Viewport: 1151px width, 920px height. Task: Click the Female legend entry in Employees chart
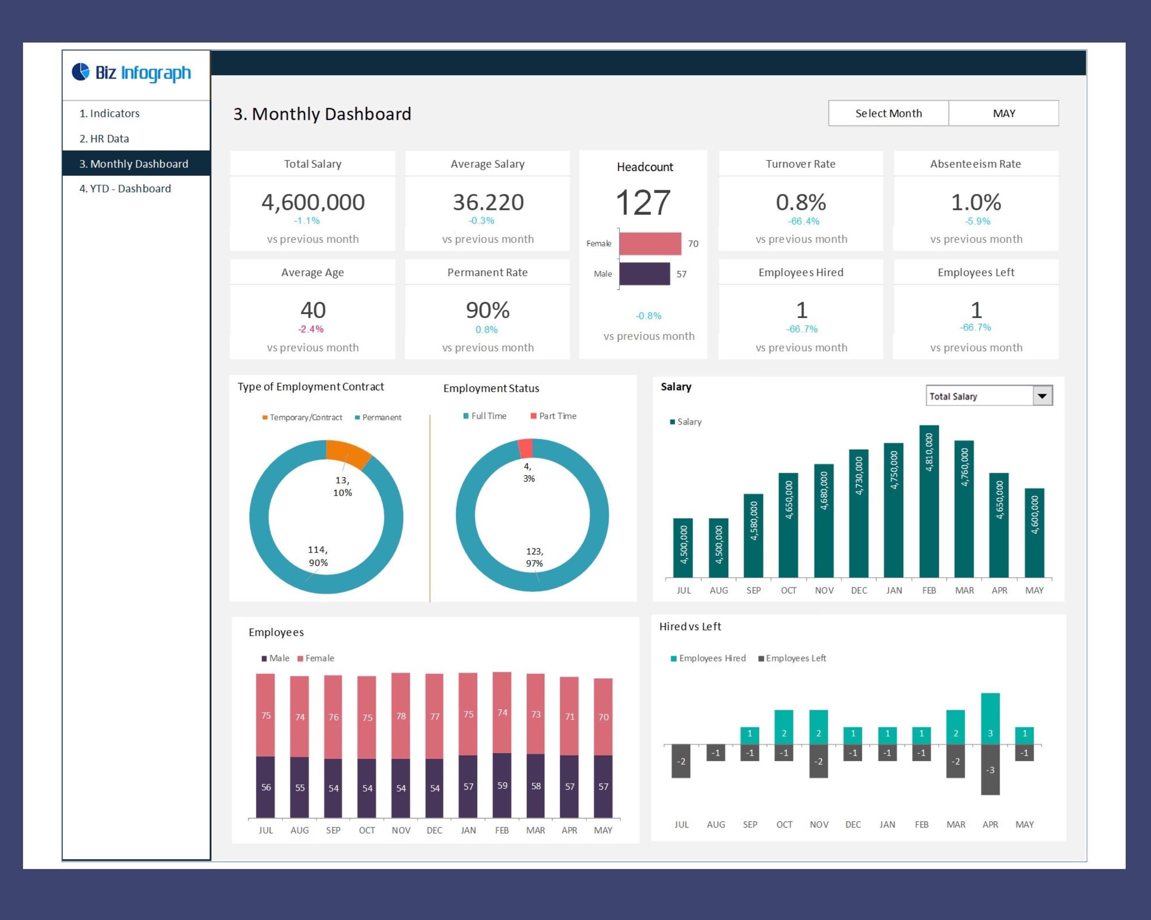pos(315,658)
